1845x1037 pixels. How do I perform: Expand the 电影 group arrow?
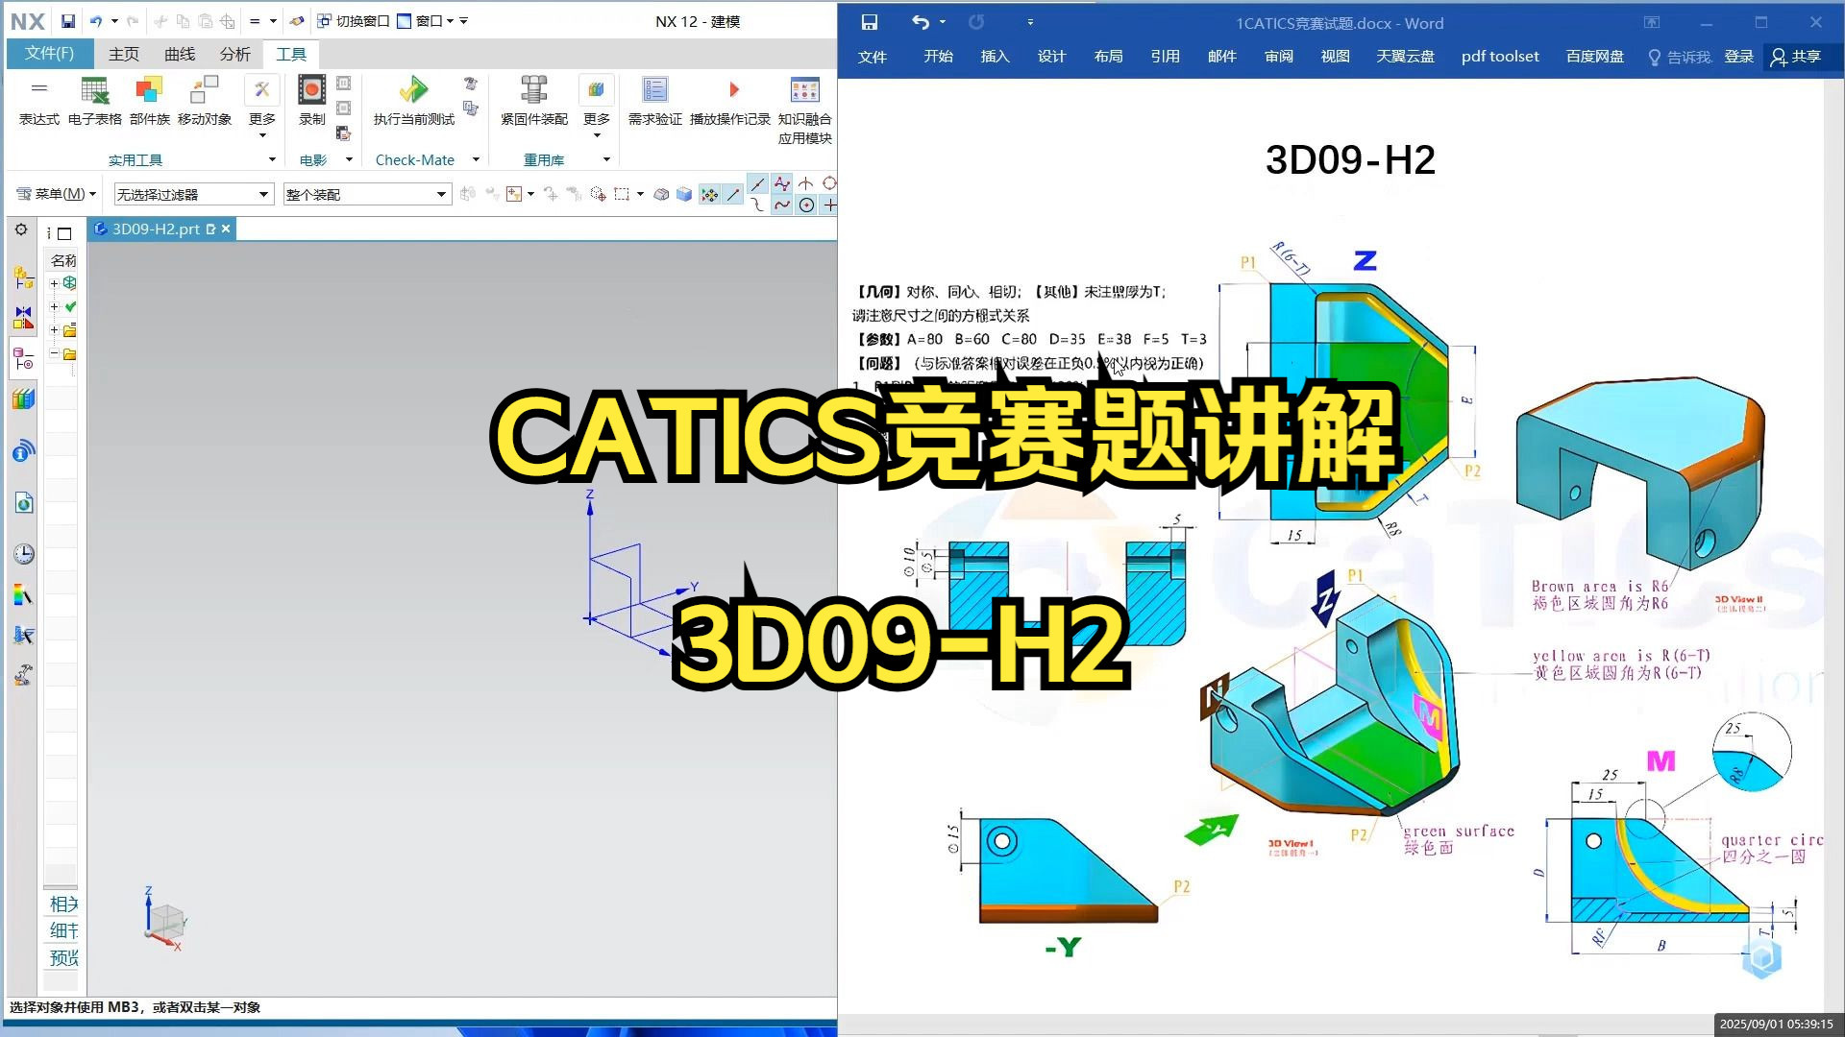349,159
